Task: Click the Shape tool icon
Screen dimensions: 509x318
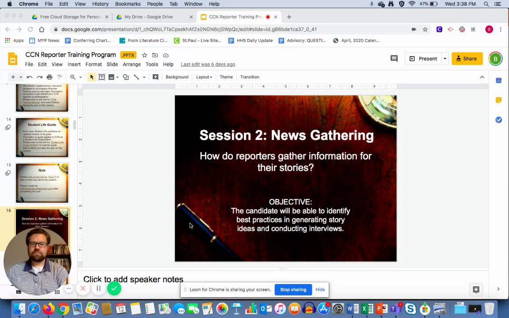Action: click(x=125, y=77)
